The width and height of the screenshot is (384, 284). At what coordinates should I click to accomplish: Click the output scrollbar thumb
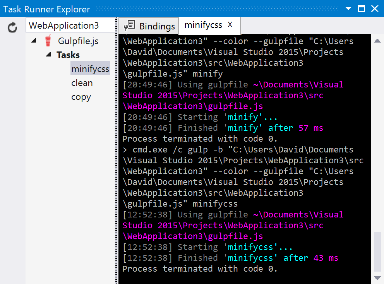coord(377,251)
